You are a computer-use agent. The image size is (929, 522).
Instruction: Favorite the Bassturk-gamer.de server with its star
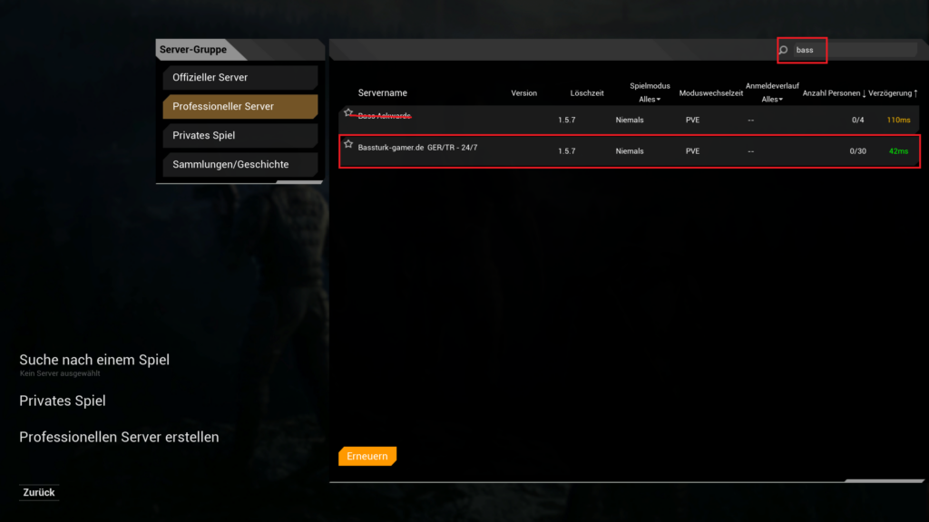pyautogui.click(x=347, y=144)
